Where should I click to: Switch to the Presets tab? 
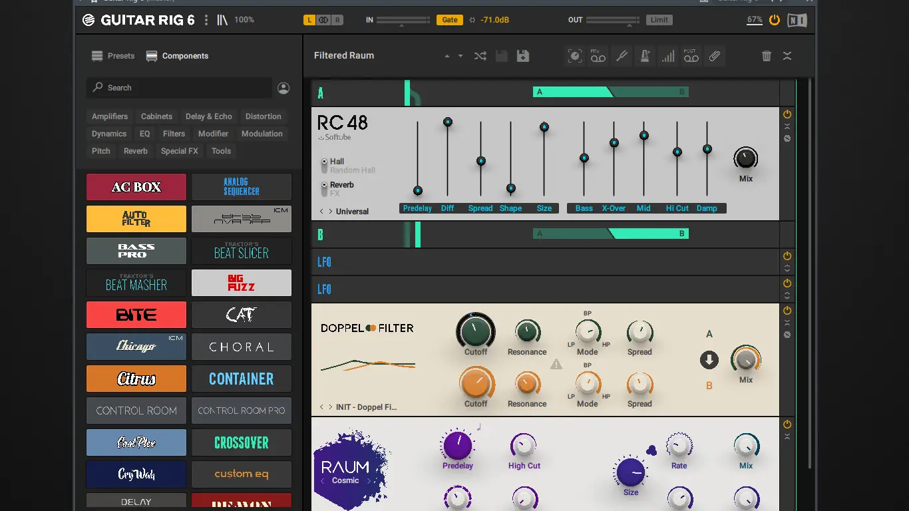click(x=113, y=56)
